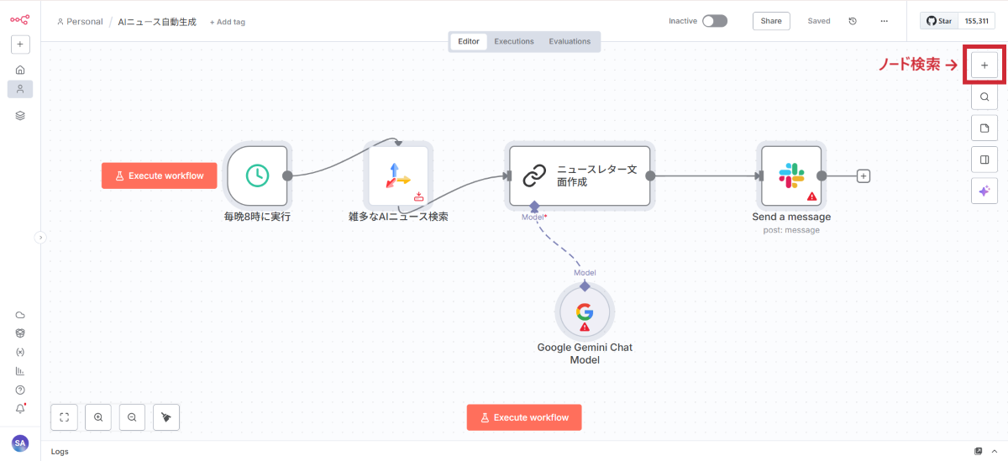Fit workflow to view
This screenshot has height=461, width=1008.
64,416
